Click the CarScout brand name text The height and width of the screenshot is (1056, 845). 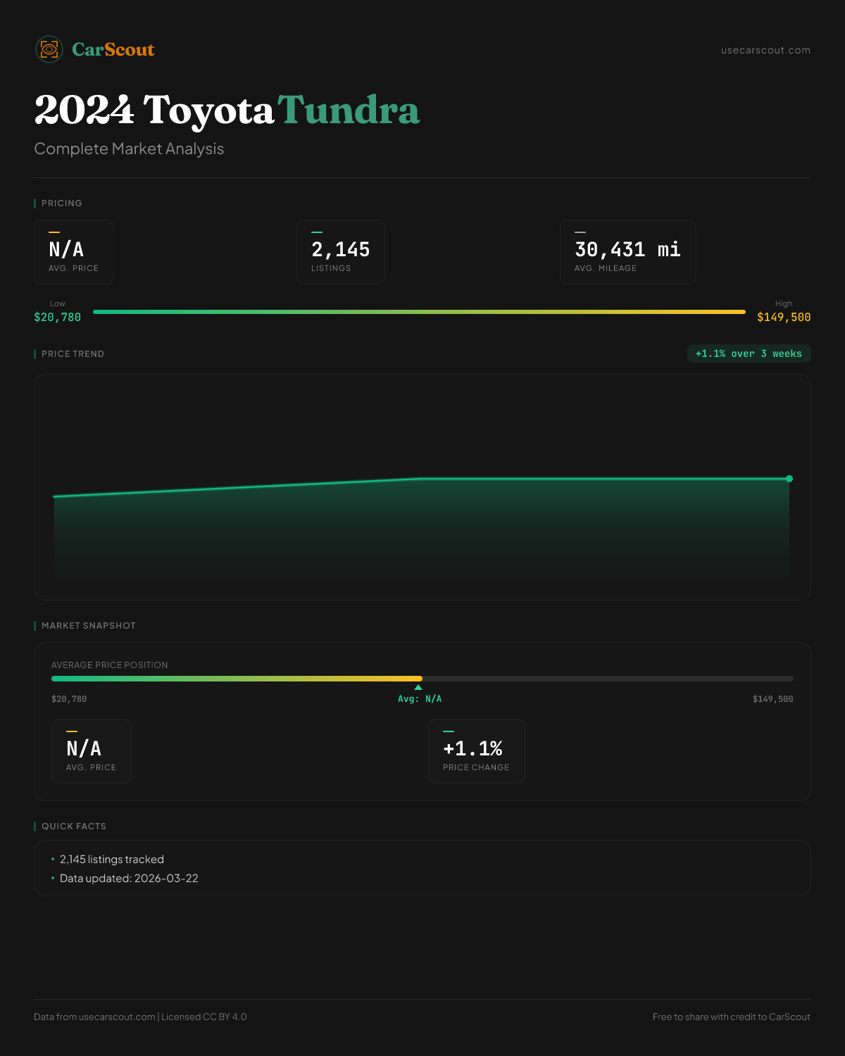[x=113, y=49]
